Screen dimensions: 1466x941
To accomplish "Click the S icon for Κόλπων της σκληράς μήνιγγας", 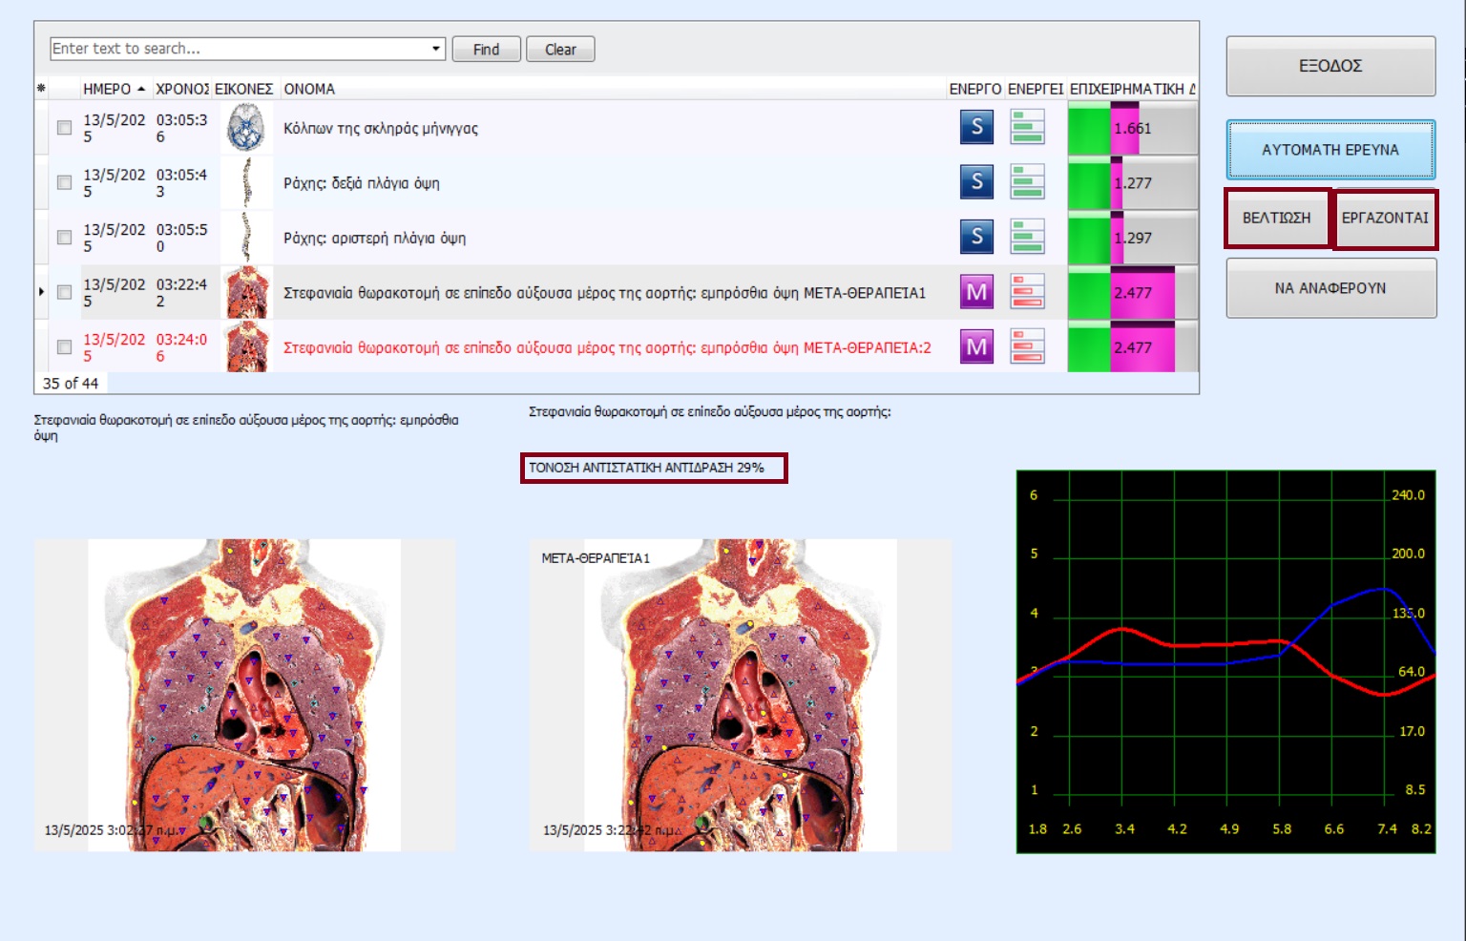I will click(976, 127).
